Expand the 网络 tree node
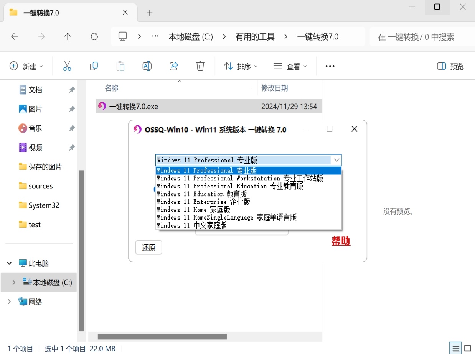The width and height of the screenshot is (475, 354). (9, 302)
